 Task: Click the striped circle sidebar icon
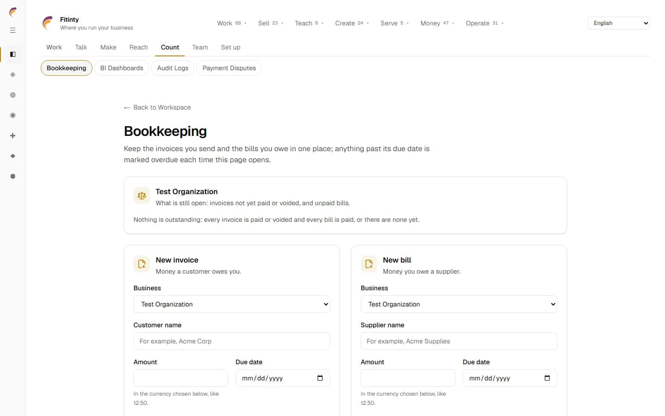coord(13,95)
